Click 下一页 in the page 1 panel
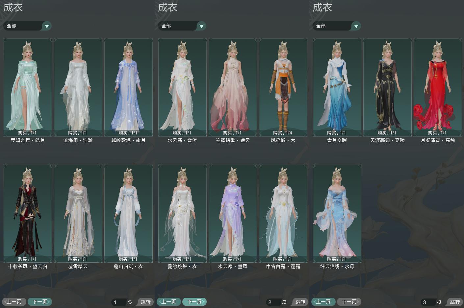 pyautogui.click(x=40, y=301)
